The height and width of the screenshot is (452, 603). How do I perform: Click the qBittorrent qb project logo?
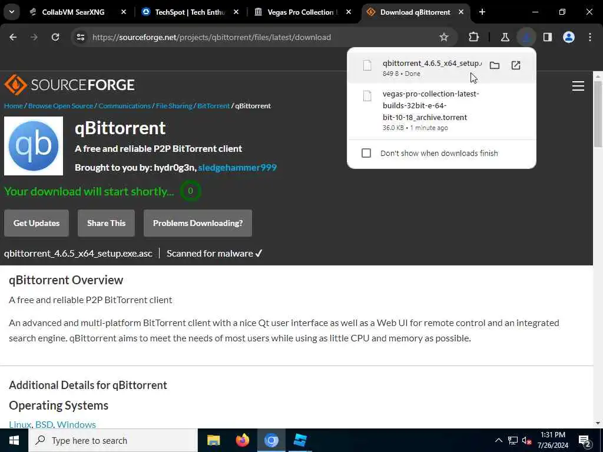34,146
